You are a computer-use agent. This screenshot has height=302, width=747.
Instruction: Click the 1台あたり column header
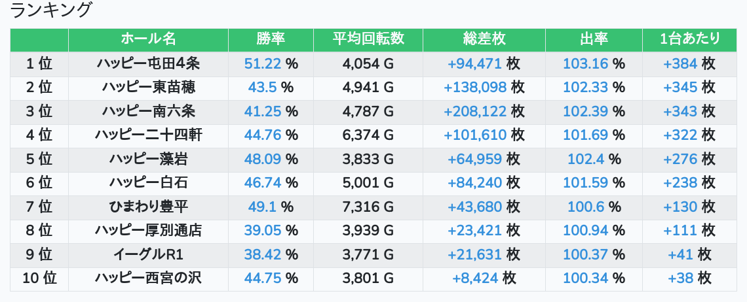(x=690, y=39)
